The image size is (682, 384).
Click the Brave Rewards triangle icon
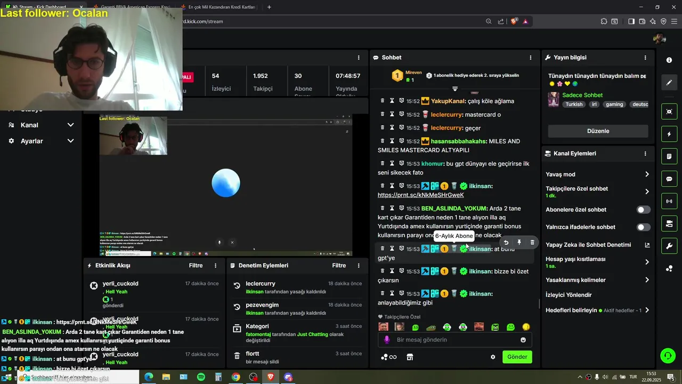click(526, 21)
